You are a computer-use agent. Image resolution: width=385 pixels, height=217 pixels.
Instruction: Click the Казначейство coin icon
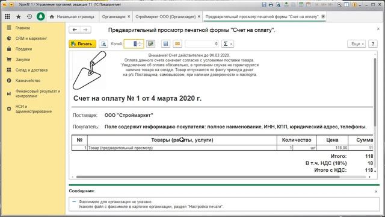click(9, 80)
